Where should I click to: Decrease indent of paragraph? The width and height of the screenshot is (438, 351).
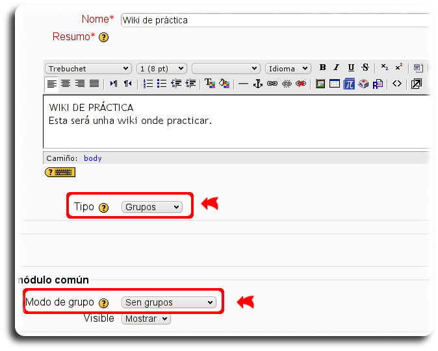pyautogui.click(x=176, y=84)
